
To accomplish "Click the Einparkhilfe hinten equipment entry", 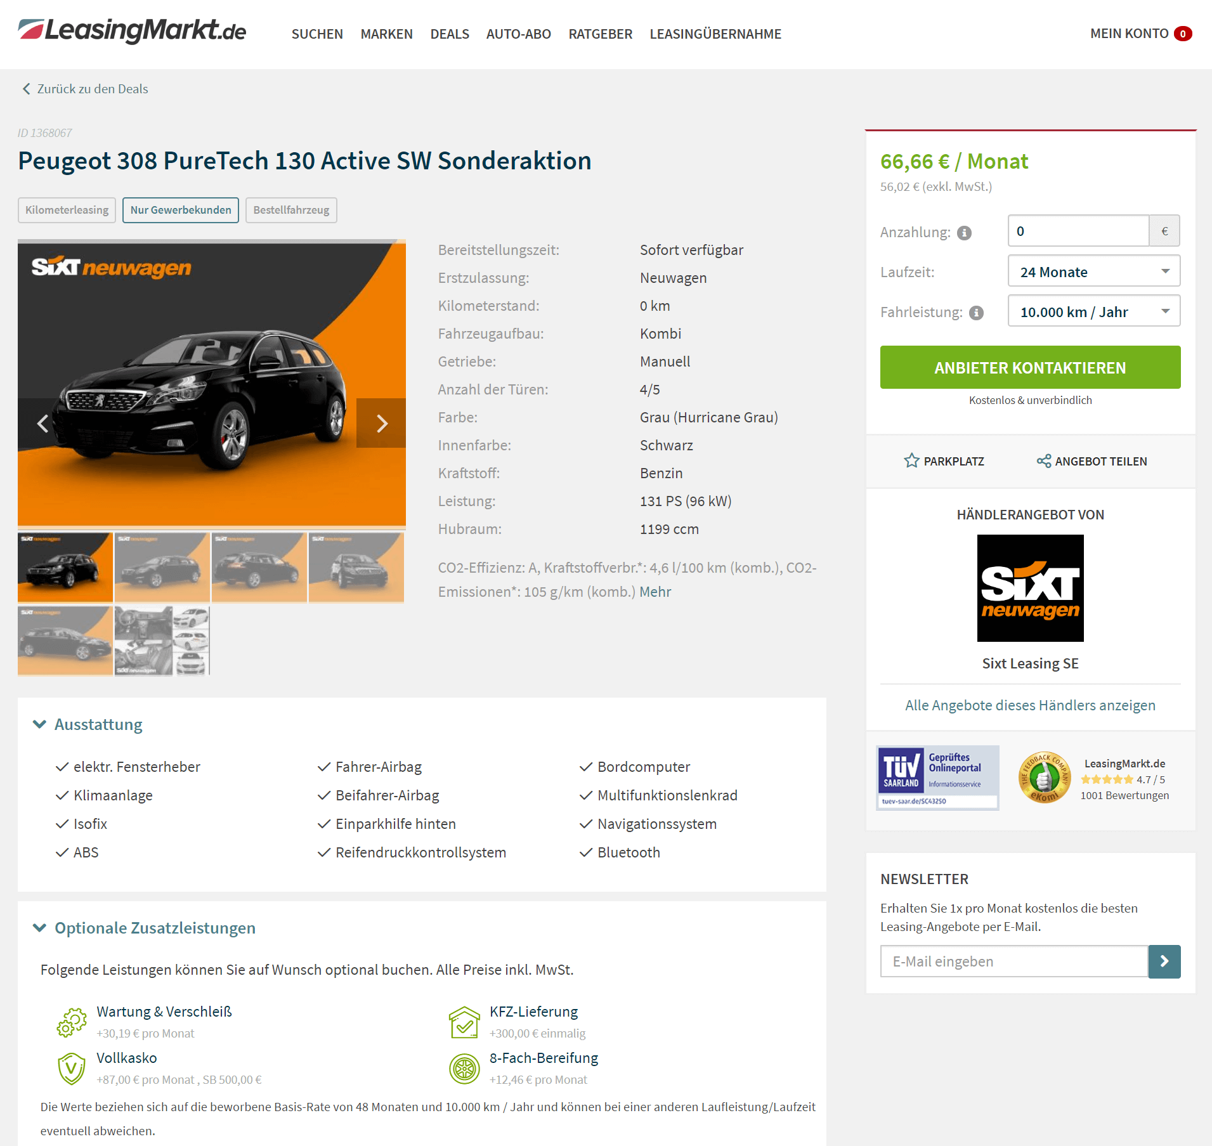I will pyautogui.click(x=396, y=824).
